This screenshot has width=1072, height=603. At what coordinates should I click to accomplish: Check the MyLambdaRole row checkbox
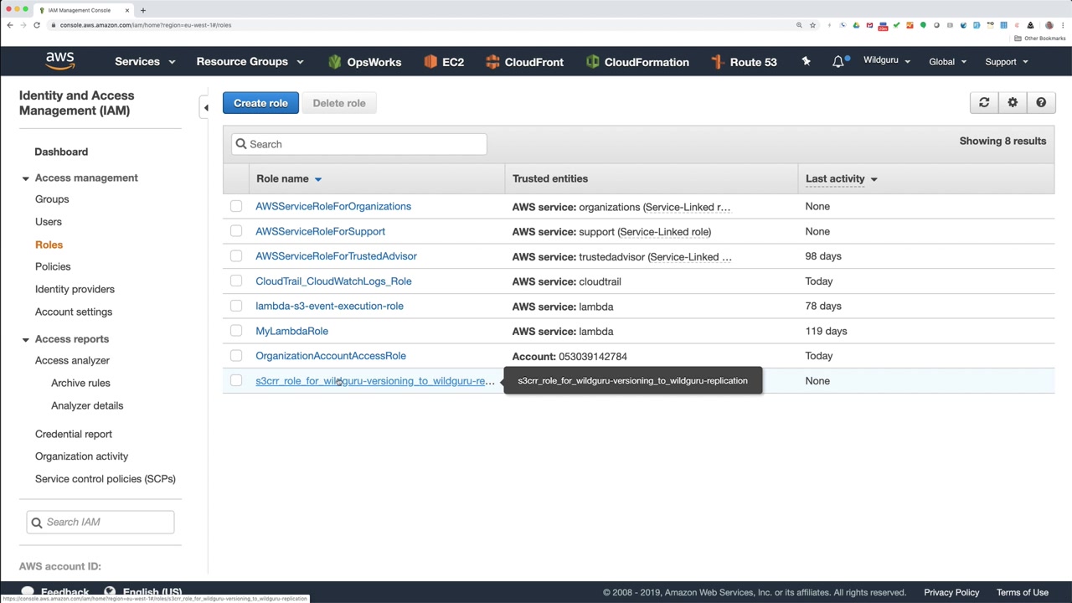[236, 331]
